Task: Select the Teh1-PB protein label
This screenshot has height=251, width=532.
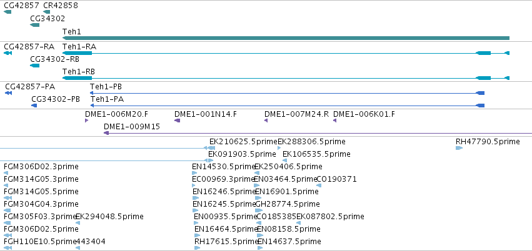Action: pos(106,87)
